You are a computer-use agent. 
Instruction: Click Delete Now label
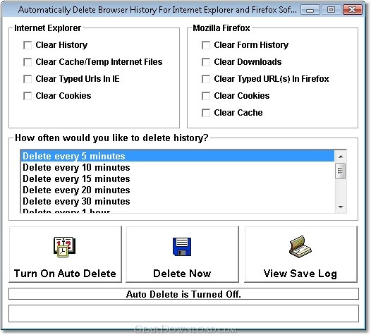click(x=182, y=274)
